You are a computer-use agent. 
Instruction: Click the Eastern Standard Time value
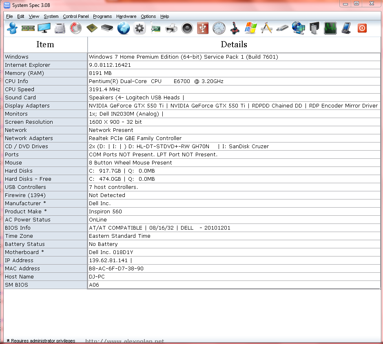[120, 236]
